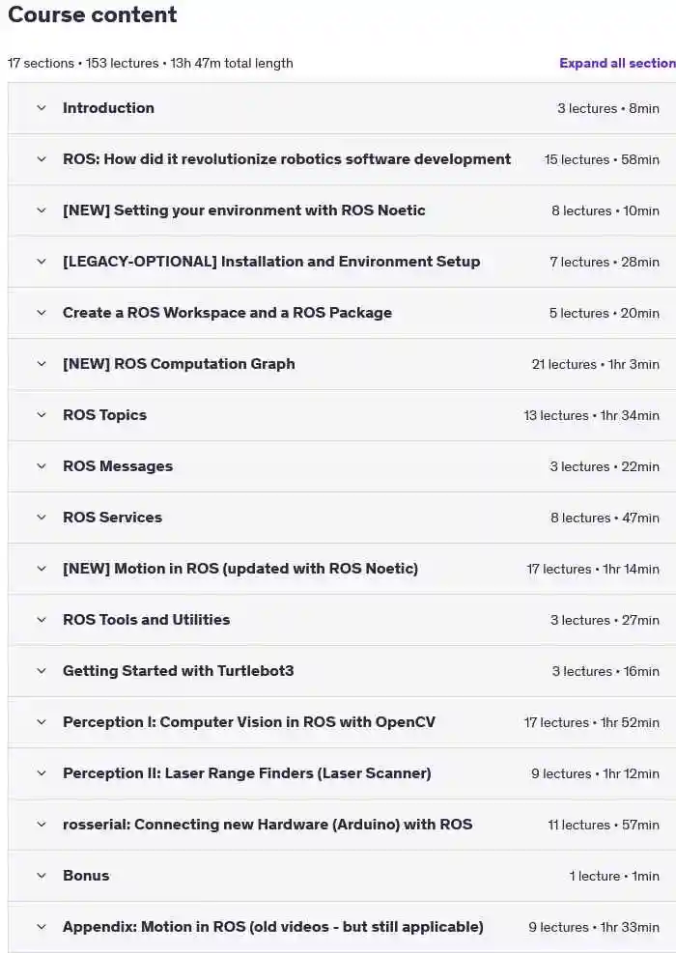Expand Getting Started with Turtlebot3 chevron
The height and width of the screenshot is (953, 676).
(x=42, y=671)
